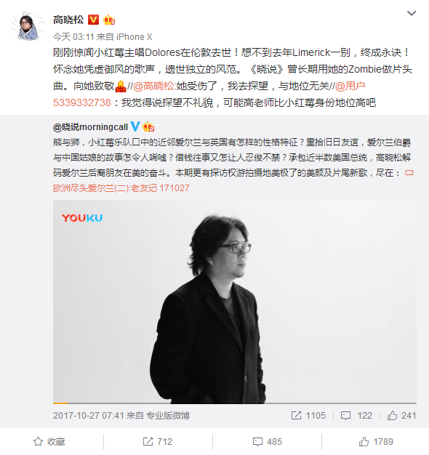Like the post with 1789 likes
Image resolution: width=429 pixels, height=455 pixels.
coord(376,442)
